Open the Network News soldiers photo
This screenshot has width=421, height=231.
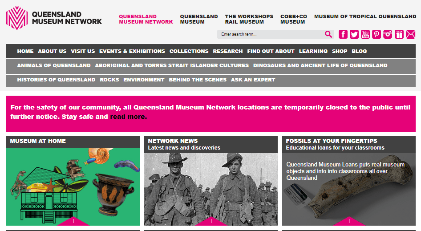tap(211, 187)
